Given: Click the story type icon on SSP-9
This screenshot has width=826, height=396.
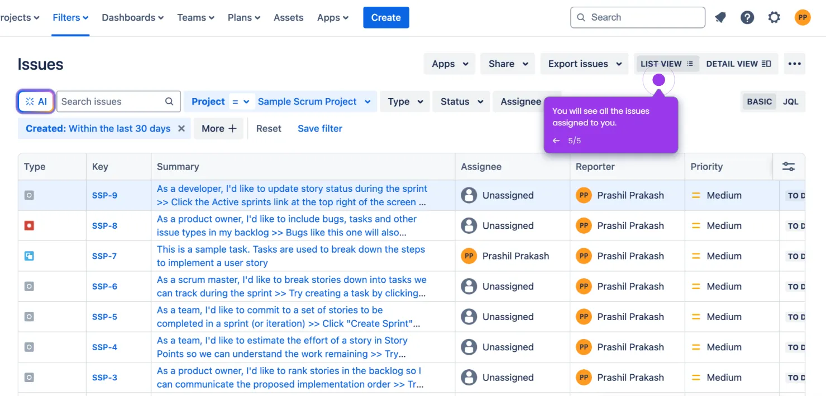Looking at the screenshot, I should click(29, 195).
